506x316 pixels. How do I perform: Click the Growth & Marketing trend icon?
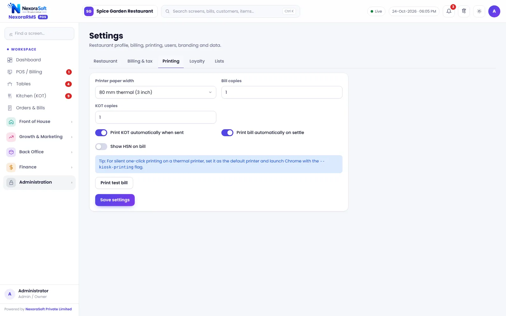coord(11,137)
